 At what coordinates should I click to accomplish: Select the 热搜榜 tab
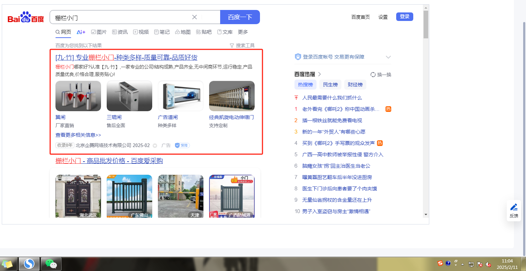[x=305, y=85]
